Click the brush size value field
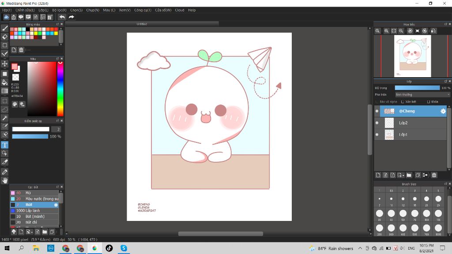Image resolution: width=452 pixels, height=254 pixels. 56,129
